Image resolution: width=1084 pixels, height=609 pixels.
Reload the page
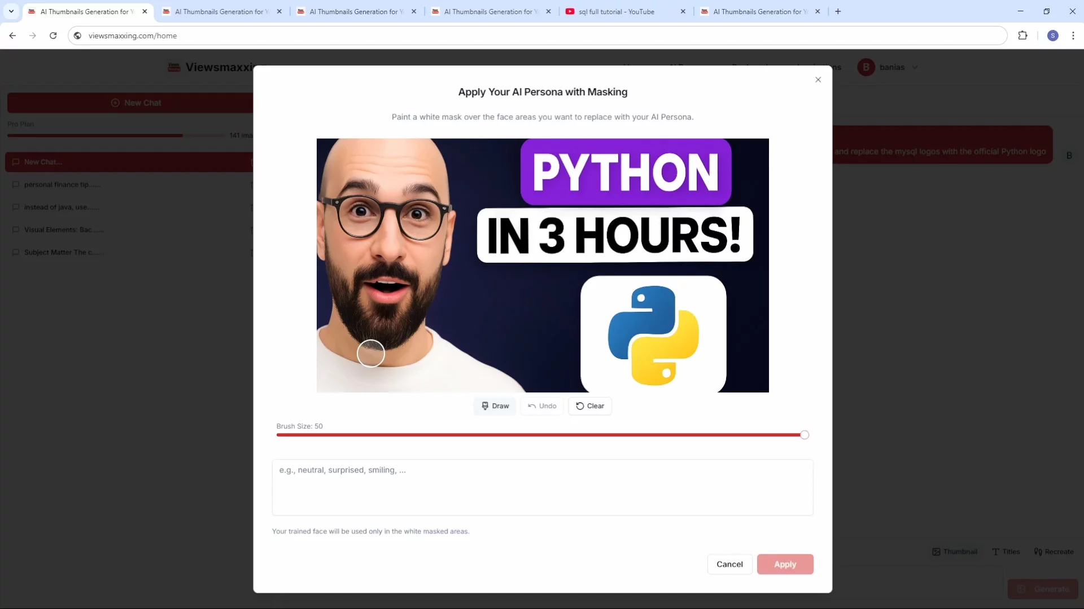53,36
